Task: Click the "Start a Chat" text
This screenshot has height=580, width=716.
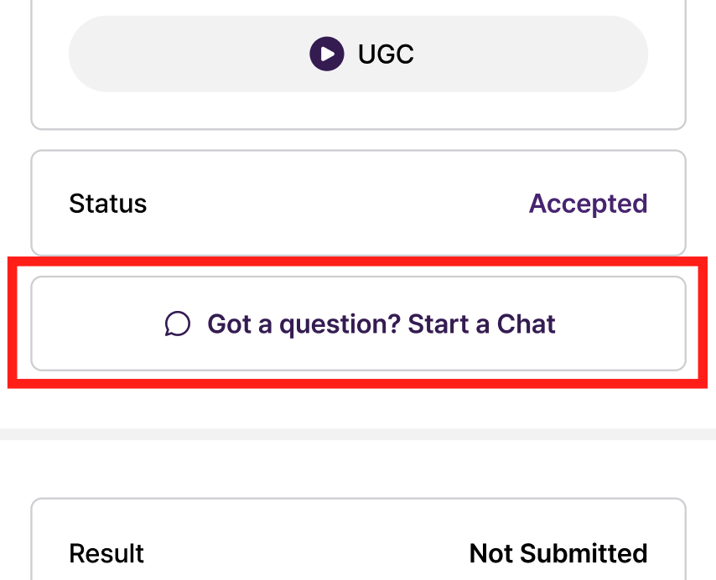Action: click(x=481, y=324)
